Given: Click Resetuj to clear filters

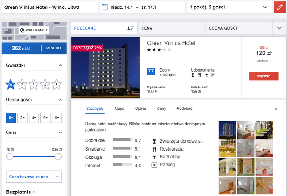Looking at the screenshot, I should (x=53, y=48).
